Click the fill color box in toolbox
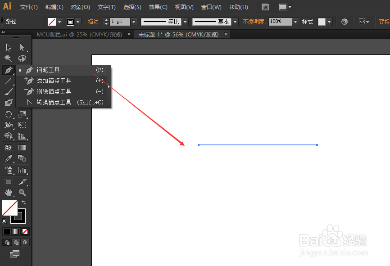The height and width of the screenshot is (266, 390). (10, 207)
